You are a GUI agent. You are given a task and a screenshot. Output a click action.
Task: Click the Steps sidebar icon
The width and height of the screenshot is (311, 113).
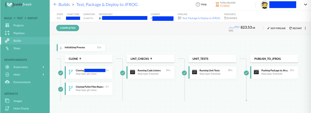(7, 48)
